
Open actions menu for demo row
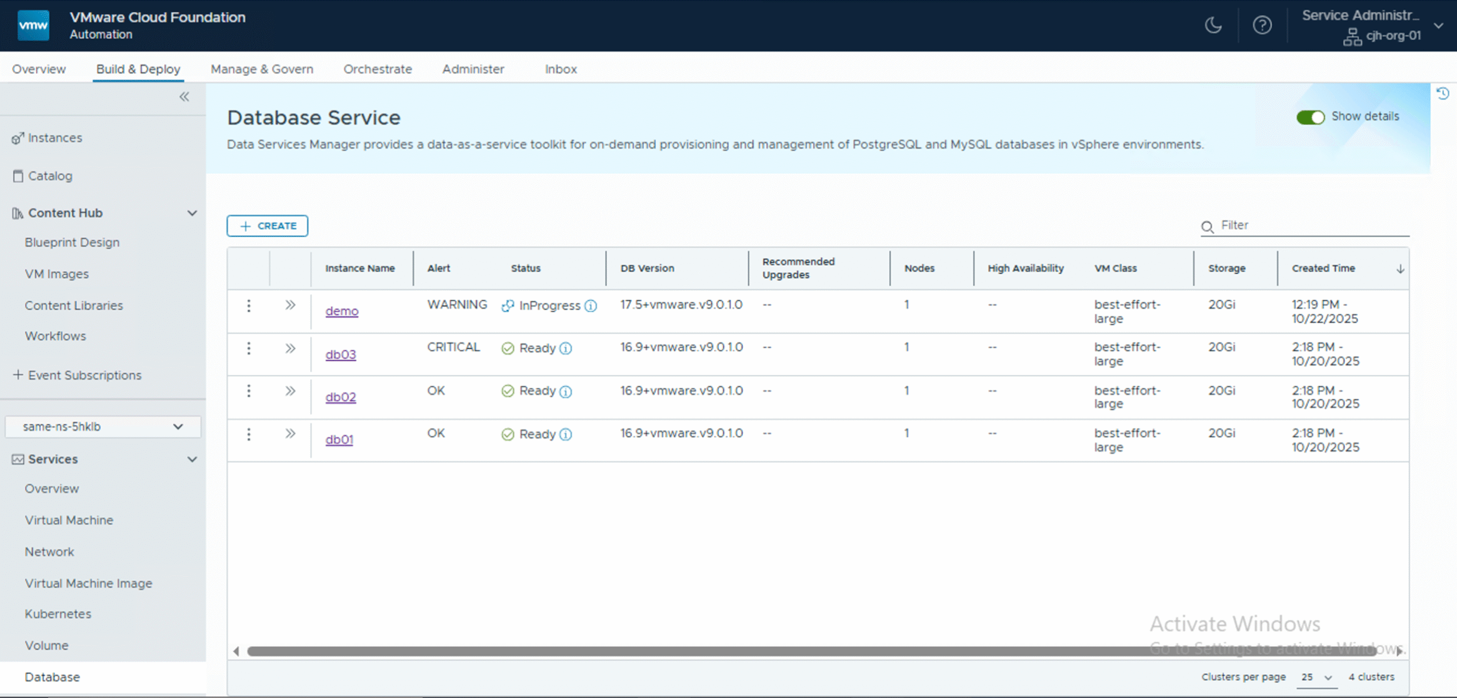[x=249, y=306]
